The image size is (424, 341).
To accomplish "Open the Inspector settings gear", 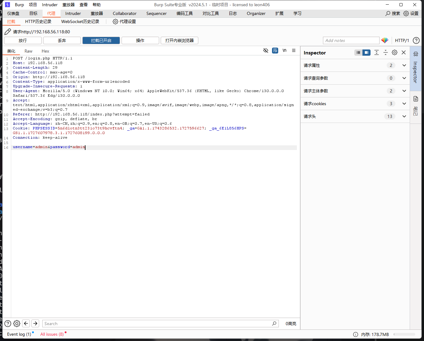I will 394,53.
